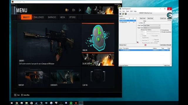Screen dimensions: 188x105
Task: Open Cheat Engine Help menu
Action: pyautogui.click(x=135, y=11)
